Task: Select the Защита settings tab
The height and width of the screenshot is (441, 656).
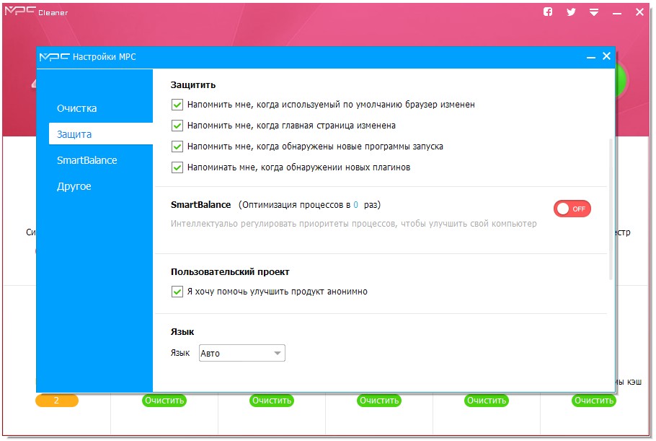Action: [101, 134]
